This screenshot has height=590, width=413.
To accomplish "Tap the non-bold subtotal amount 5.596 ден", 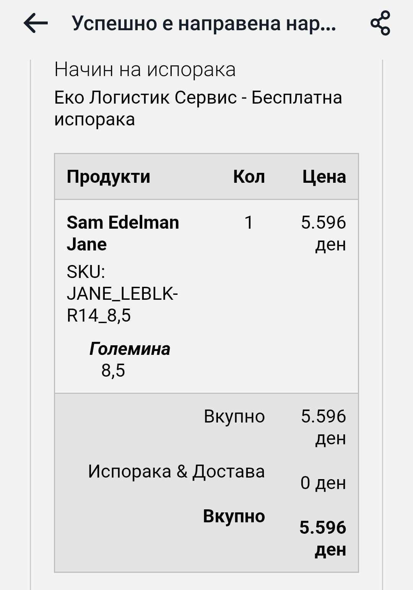I will coord(324,427).
